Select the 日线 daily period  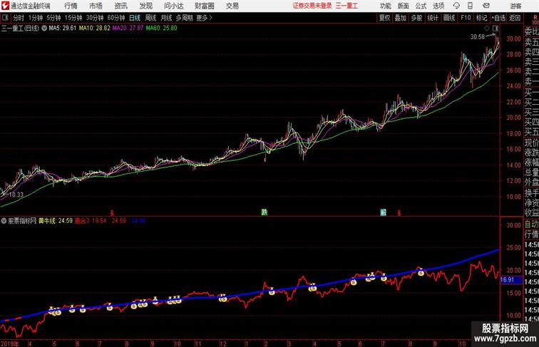click(135, 18)
